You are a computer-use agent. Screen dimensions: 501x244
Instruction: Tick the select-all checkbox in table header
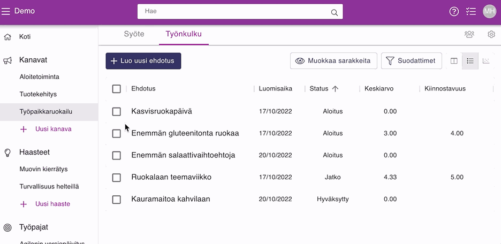click(117, 89)
